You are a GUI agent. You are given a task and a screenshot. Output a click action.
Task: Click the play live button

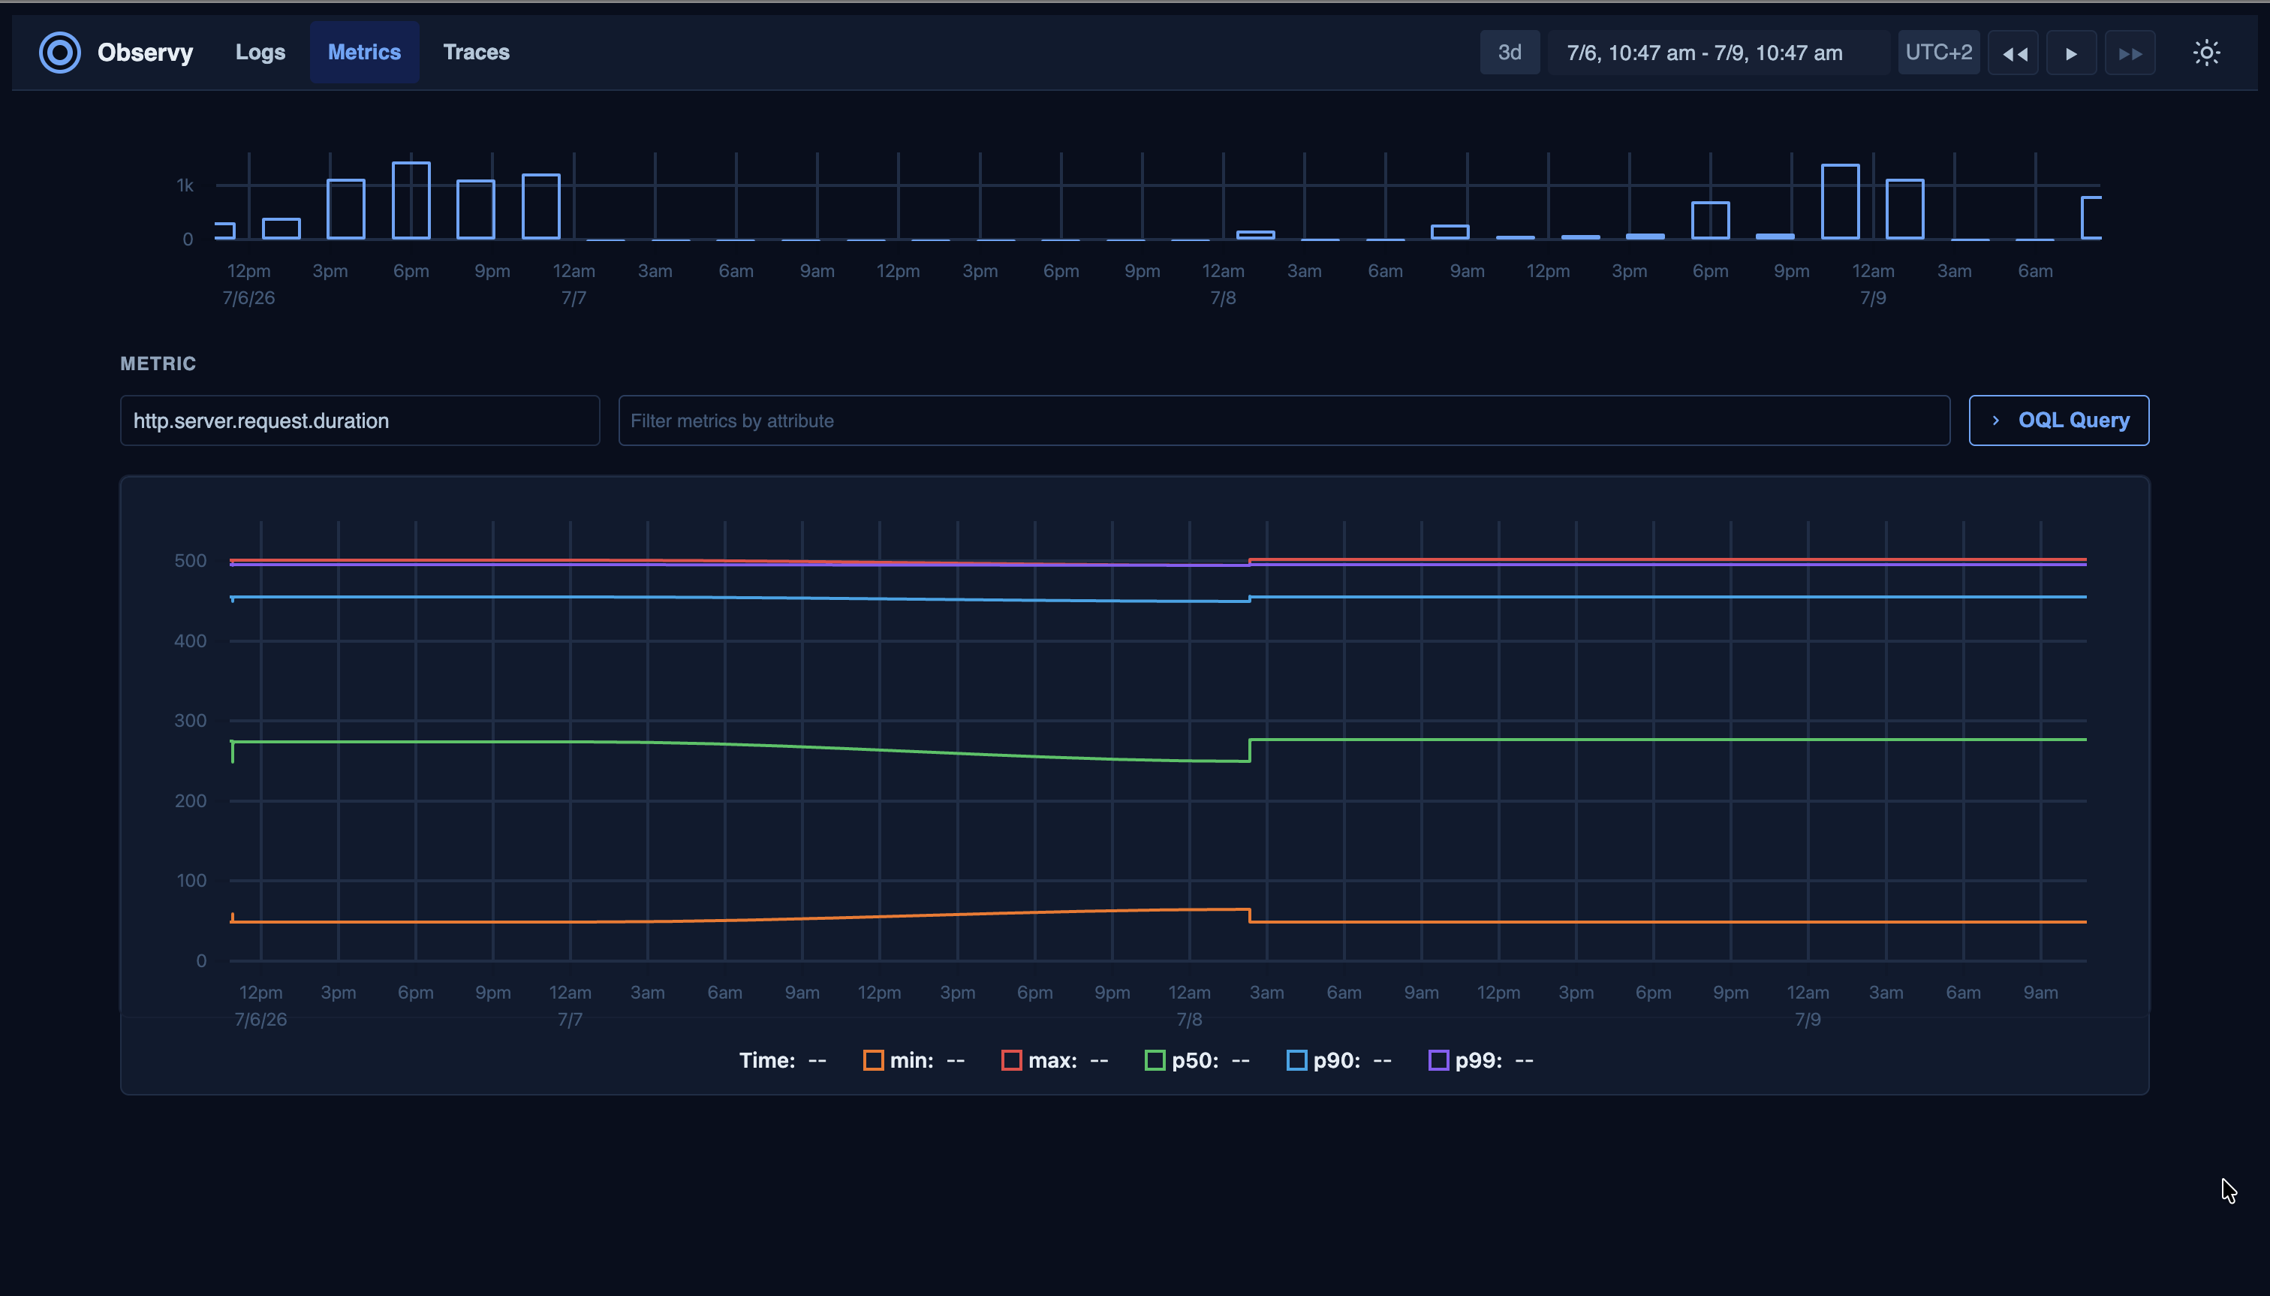2070,53
